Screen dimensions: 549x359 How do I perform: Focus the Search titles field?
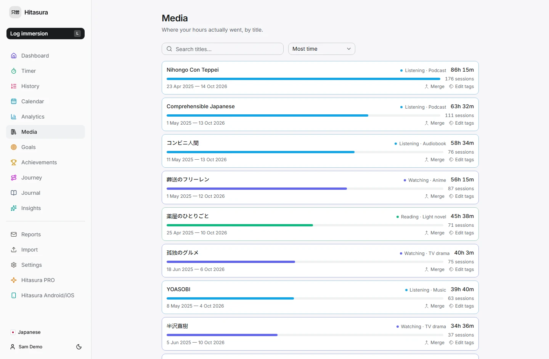(x=223, y=49)
